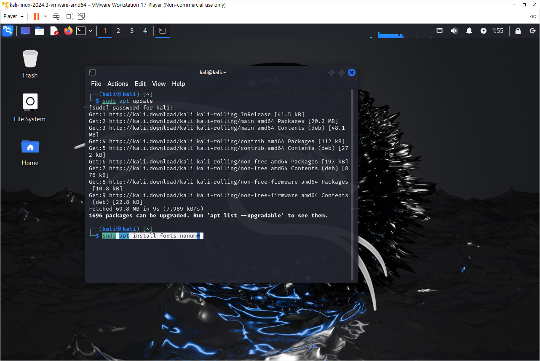Viewport: 540px width, 361px height.
Task: Open the terminal File menu
Action: click(x=96, y=84)
